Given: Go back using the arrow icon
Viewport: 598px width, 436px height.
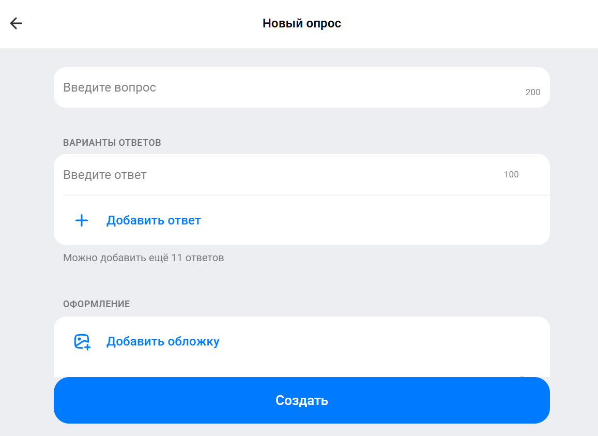Looking at the screenshot, I should click(x=16, y=23).
